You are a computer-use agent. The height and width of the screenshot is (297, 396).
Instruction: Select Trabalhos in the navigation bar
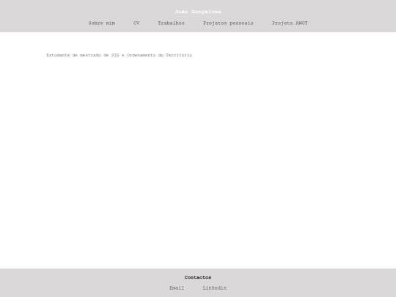coord(171,23)
